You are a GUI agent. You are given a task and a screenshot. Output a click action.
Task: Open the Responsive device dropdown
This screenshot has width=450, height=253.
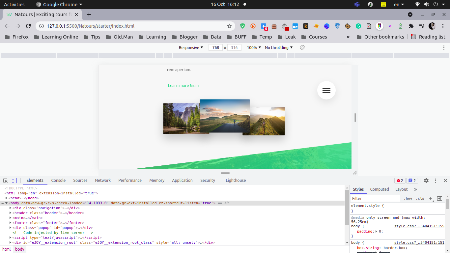[191, 47]
